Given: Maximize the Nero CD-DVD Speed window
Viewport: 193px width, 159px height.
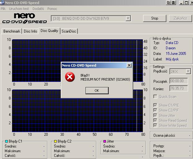Looking at the screenshot, I should point(186,2).
